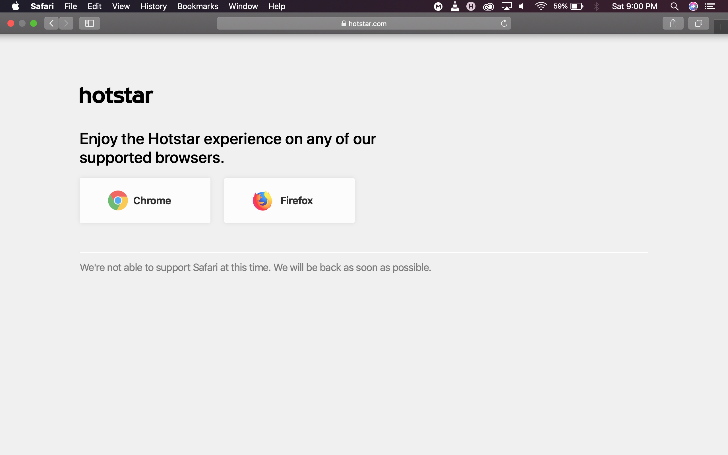Screen dimensions: 728x455
Task: Click the hotstar.com address bar
Action: 364,23
